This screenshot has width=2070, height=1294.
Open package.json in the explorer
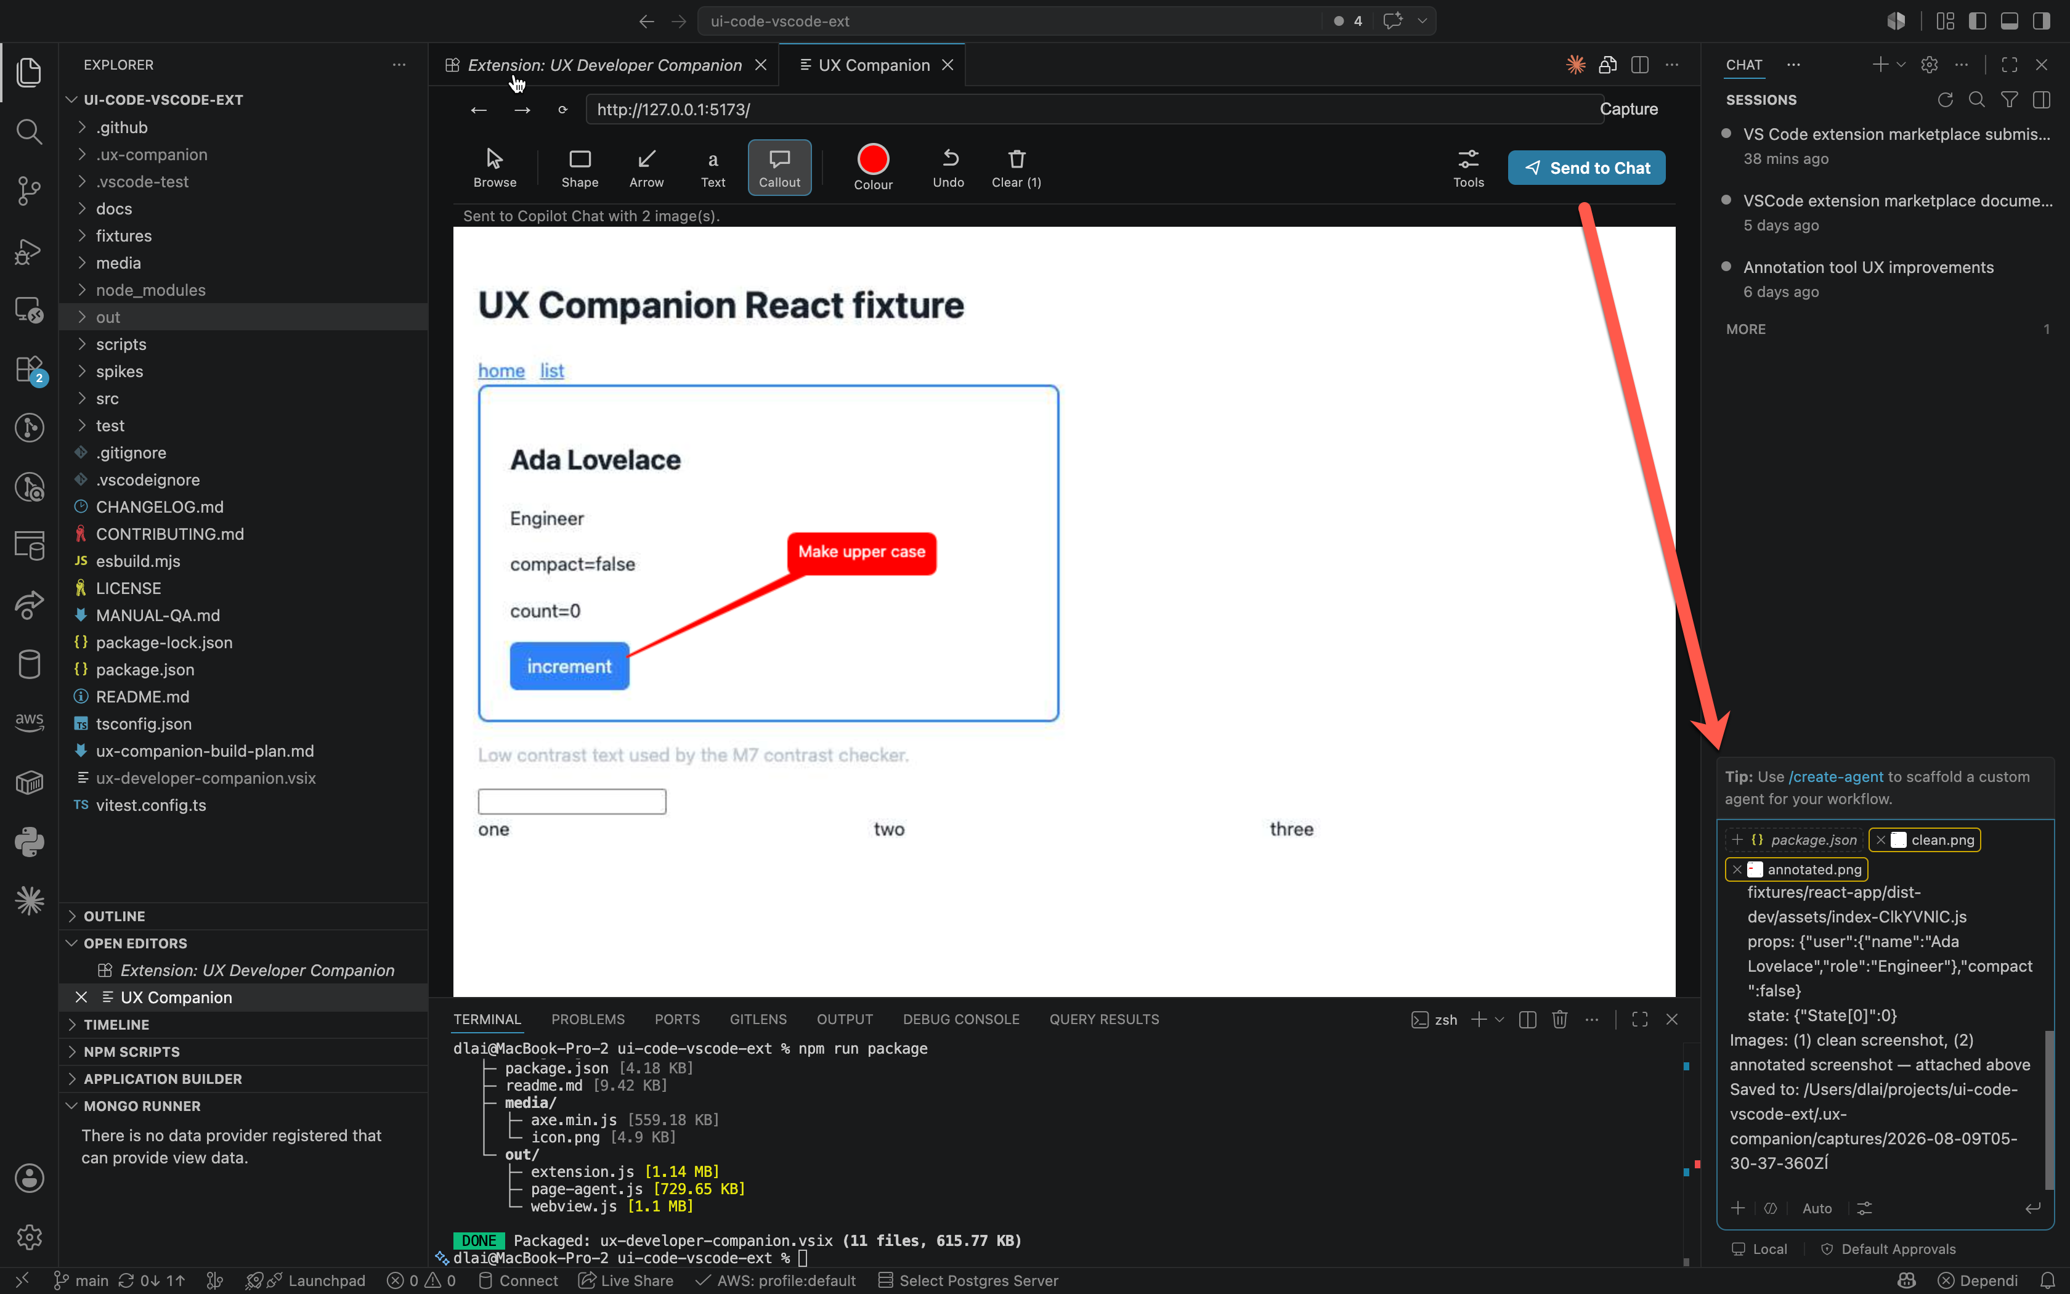(243, 670)
